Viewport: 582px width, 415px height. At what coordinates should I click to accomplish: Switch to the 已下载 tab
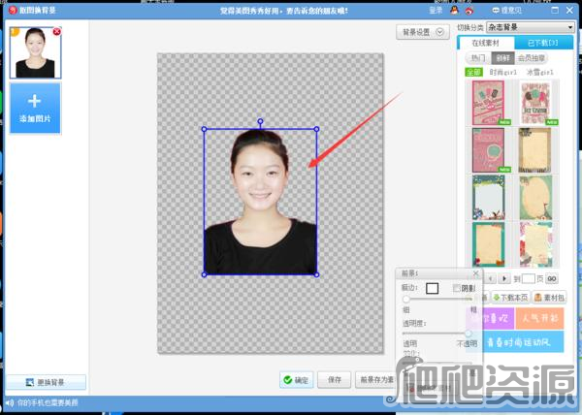click(x=543, y=43)
